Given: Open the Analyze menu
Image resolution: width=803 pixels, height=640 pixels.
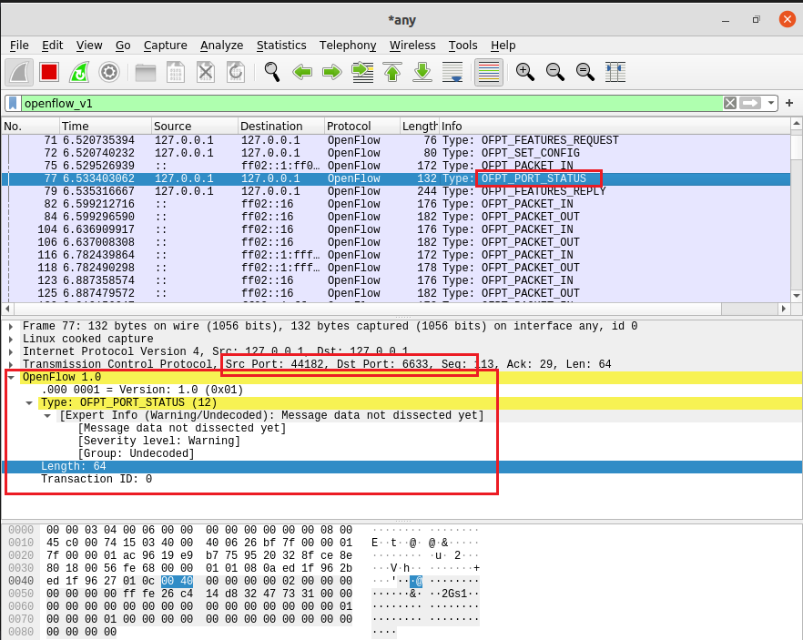Looking at the screenshot, I should (x=221, y=46).
